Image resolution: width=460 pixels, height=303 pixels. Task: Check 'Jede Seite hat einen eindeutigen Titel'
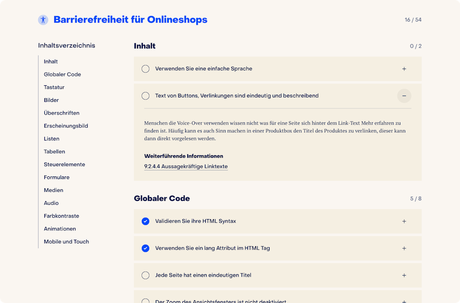pos(146,275)
